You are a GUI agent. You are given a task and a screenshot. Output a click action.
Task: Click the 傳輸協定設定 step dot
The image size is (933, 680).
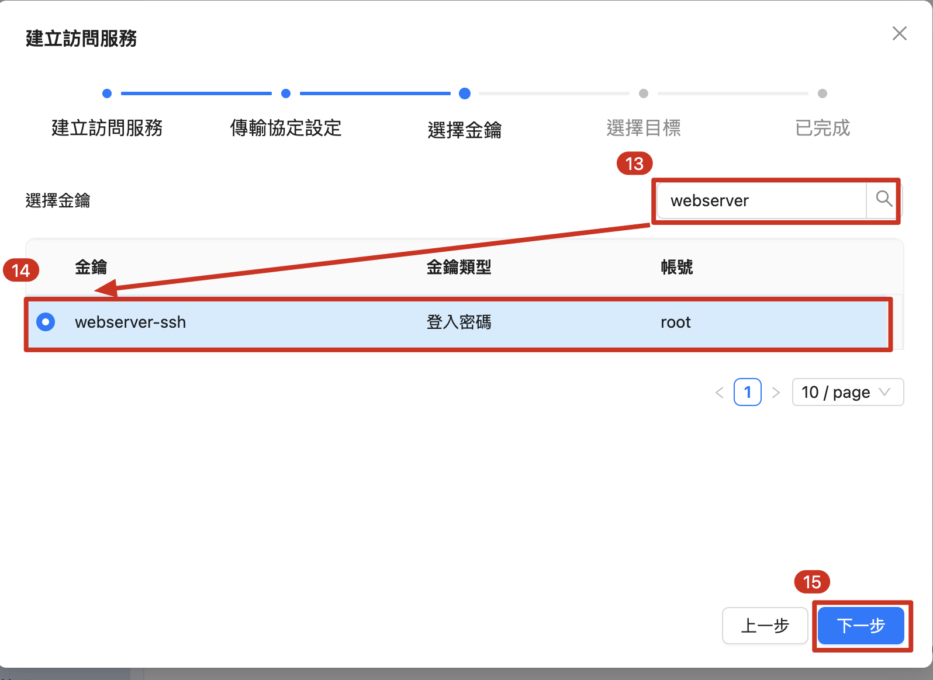click(x=286, y=93)
